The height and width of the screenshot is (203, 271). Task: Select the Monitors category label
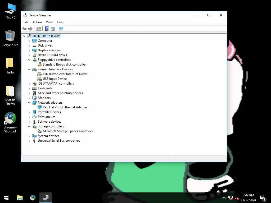pos(44,98)
